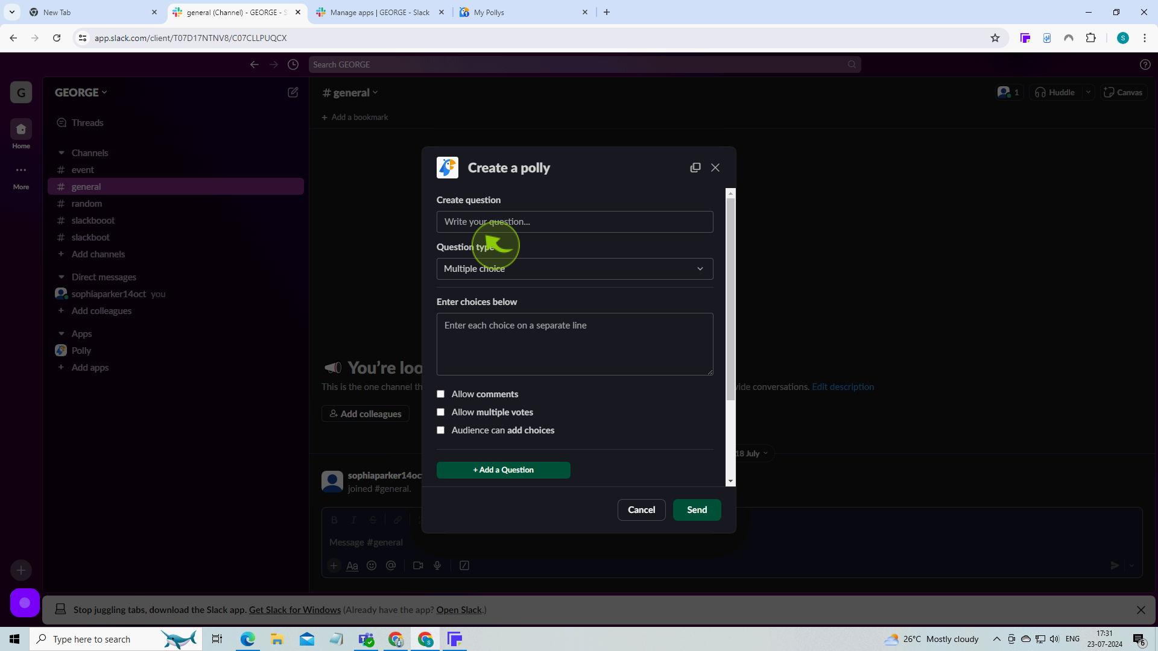The width and height of the screenshot is (1158, 651).
Task: View the channel members count button
Action: pos(1009,92)
